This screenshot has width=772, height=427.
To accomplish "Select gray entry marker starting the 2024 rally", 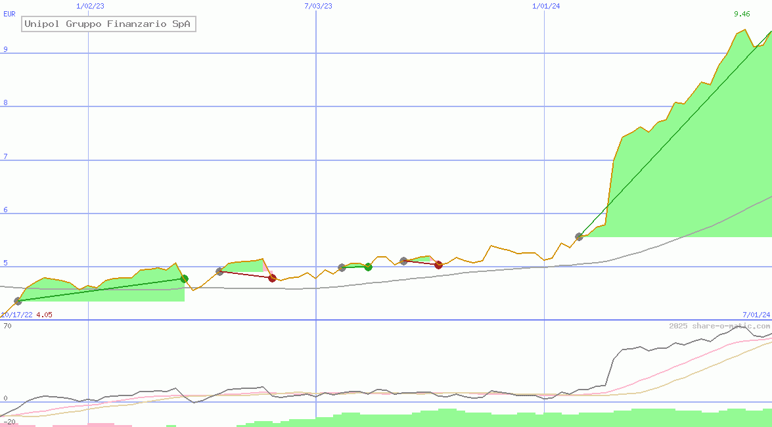I will pyautogui.click(x=579, y=236).
